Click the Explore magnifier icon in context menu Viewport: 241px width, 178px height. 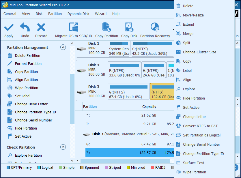click(178, 89)
